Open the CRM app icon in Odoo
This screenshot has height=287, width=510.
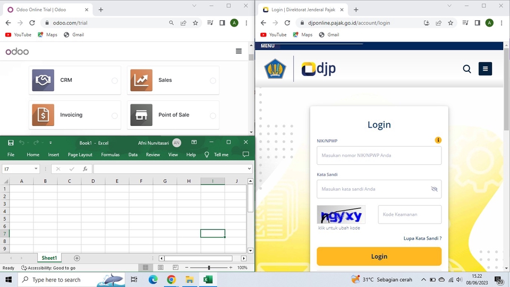[43, 80]
